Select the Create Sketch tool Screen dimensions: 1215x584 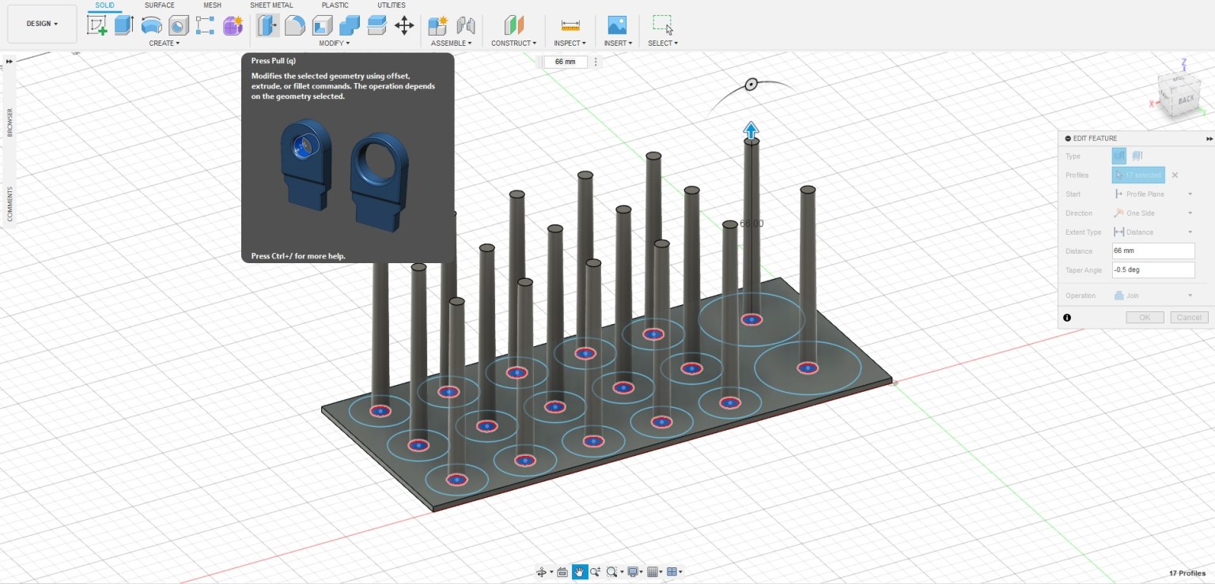97,25
